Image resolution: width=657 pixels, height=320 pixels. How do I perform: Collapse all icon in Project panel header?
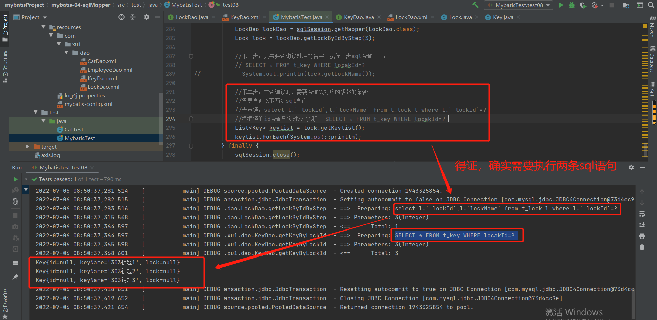[x=133, y=17]
